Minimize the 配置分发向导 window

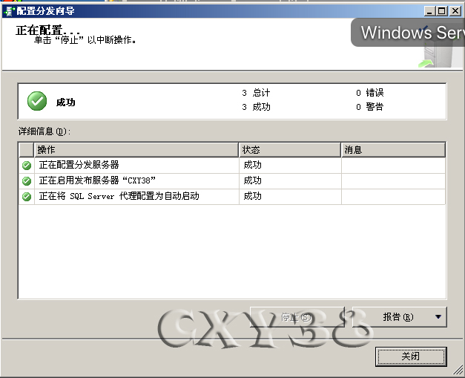click(x=431, y=11)
